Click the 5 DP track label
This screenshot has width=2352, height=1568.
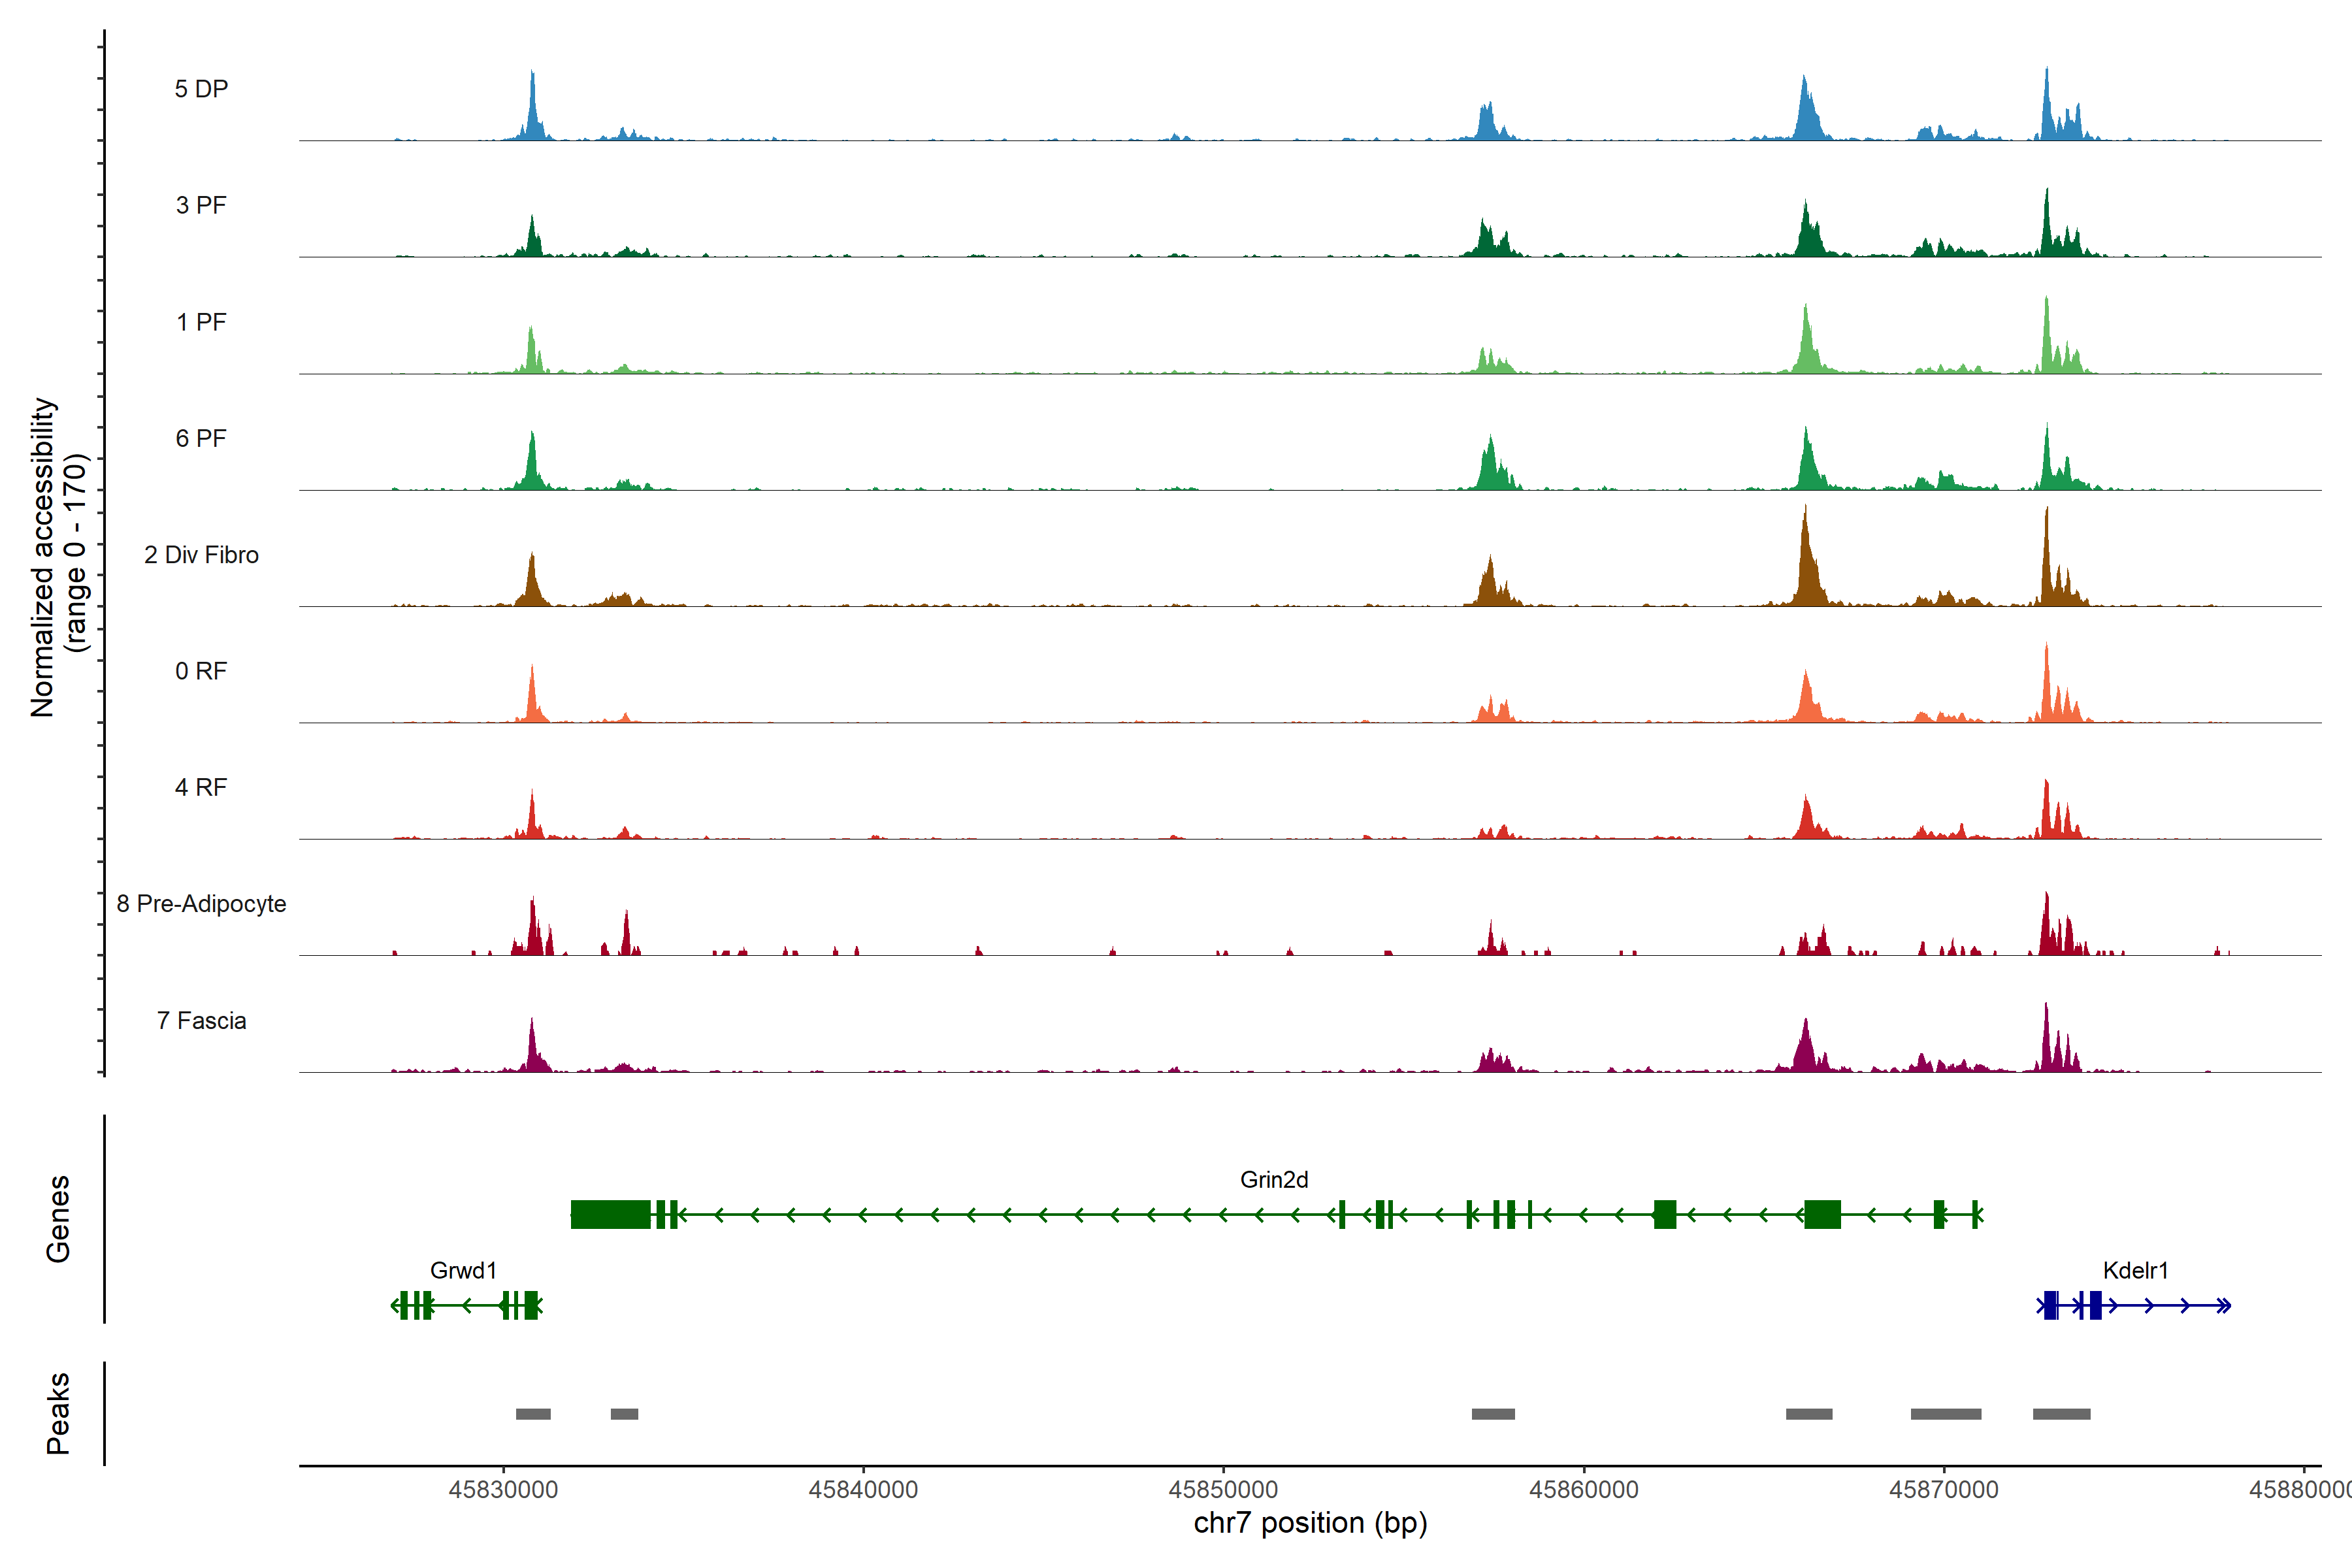coord(201,89)
